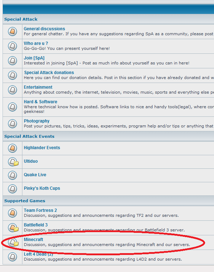The image size is (214, 272).
Task: Open the Highlander Events forum
Action: coord(42,148)
